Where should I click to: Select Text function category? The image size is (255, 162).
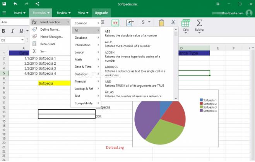pos(86,96)
